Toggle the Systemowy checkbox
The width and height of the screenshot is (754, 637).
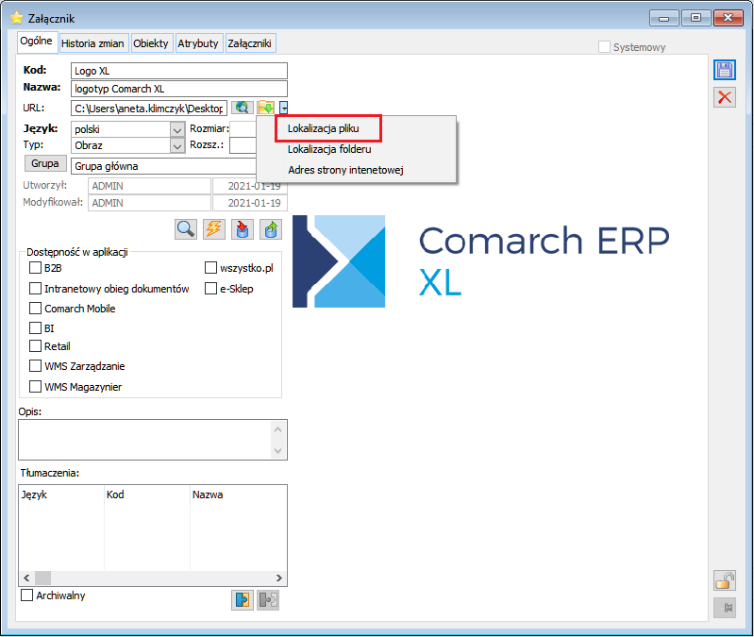tap(604, 46)
